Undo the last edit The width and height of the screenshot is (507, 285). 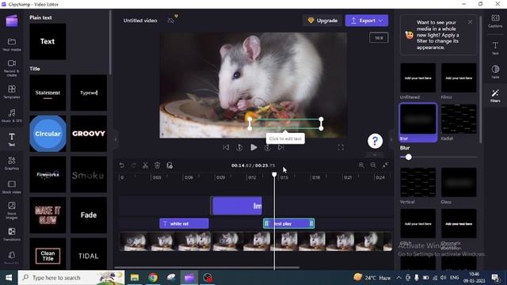tap(121, 165)
